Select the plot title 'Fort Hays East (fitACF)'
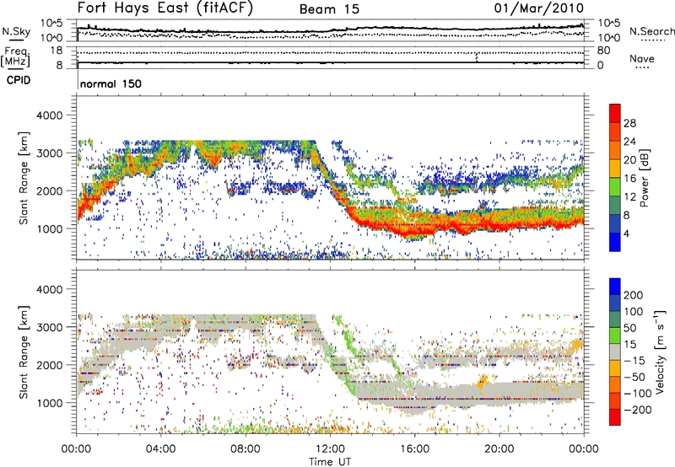The image size is (675, 467). [165, 8]
